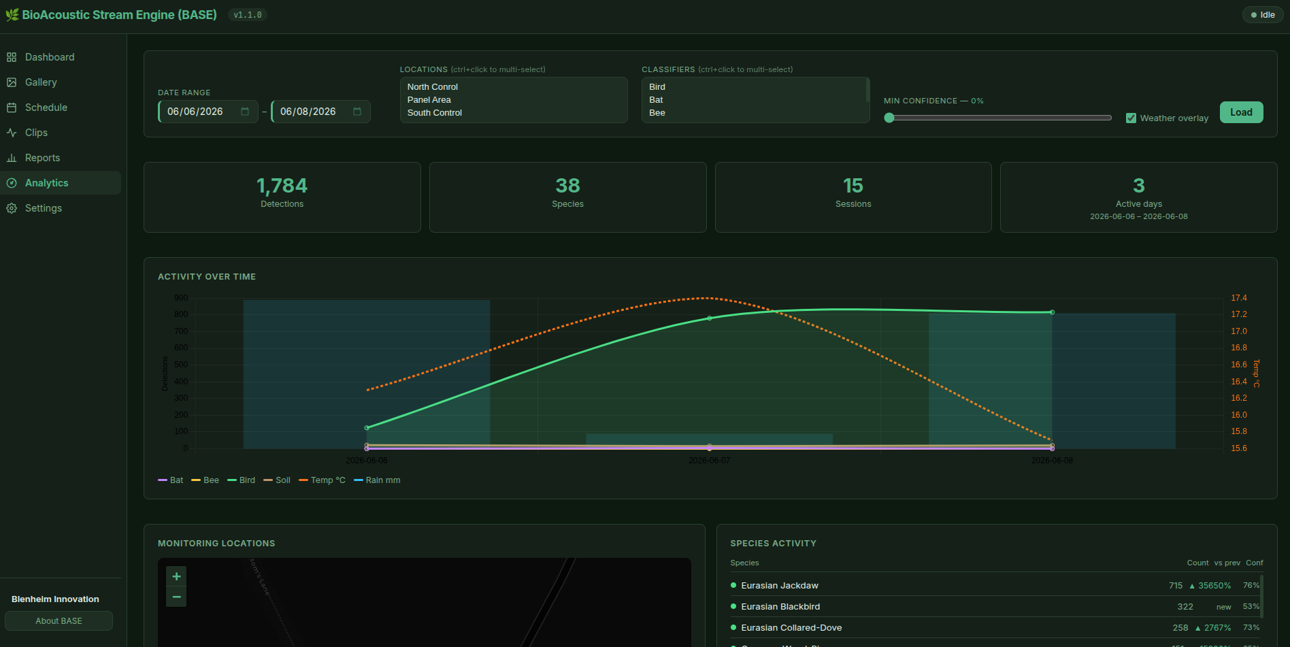Screen dimensions: 1290x647
Task: Click the BioAcoustic Stream Engine title
Action: point(120,15)
